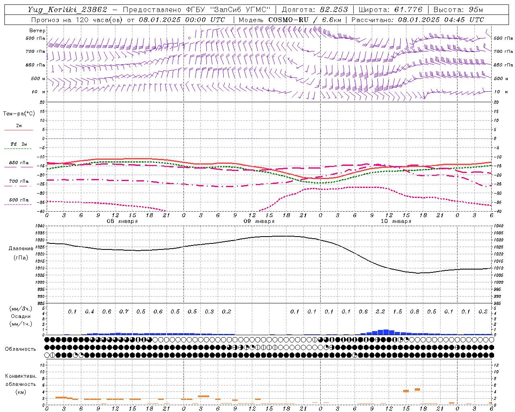Image resolution: width=515 pixels, height=412 pixels.
Task: Click the 500 гПа temperature legend dashed line
Action: tap(18, 205)
